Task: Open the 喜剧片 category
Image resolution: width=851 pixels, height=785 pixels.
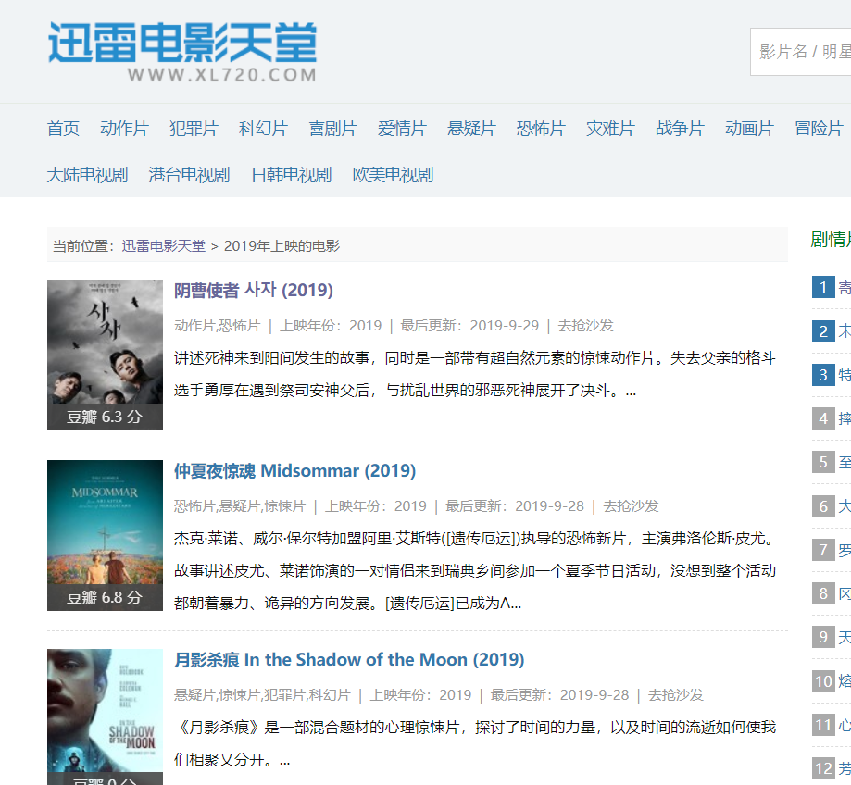Action: coord(332,129)
